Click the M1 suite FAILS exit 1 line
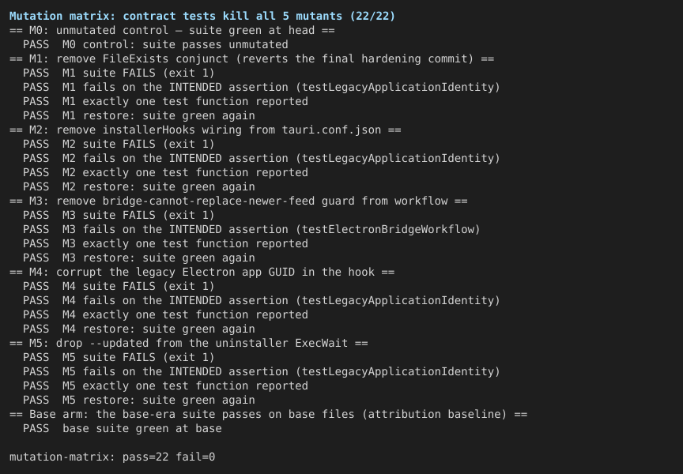This screenshot has width=683, height=474. coord(119,73)
